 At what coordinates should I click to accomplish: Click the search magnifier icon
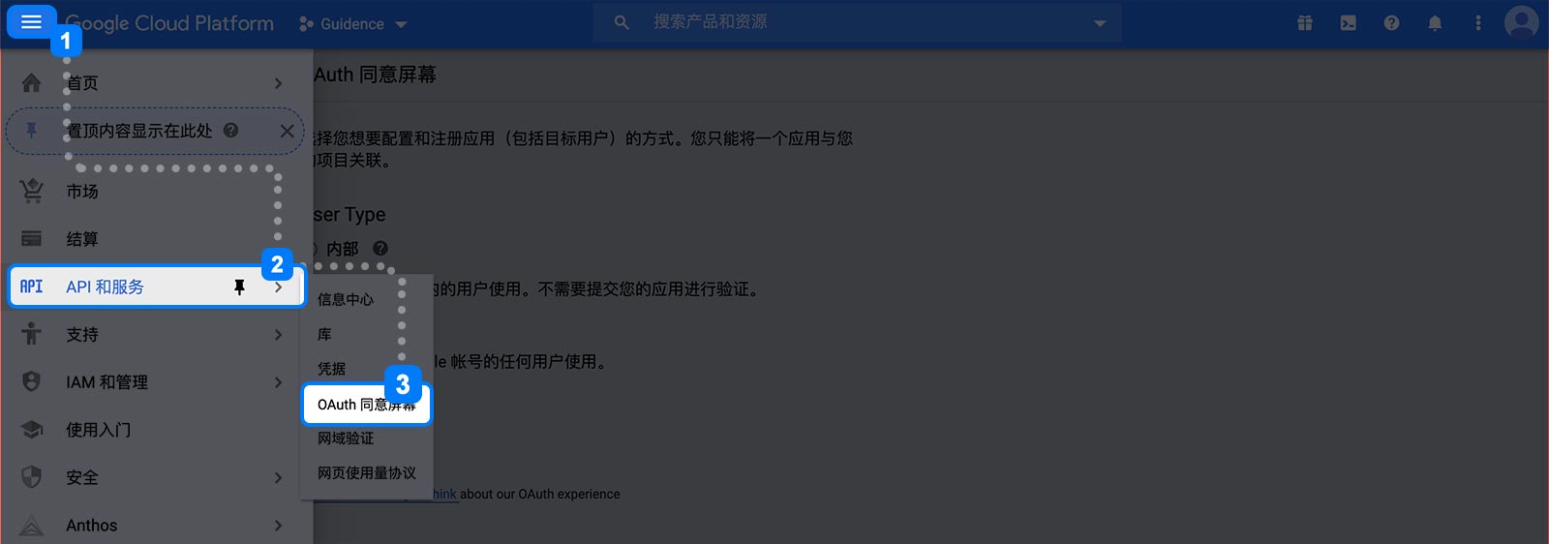pos(622,22)
